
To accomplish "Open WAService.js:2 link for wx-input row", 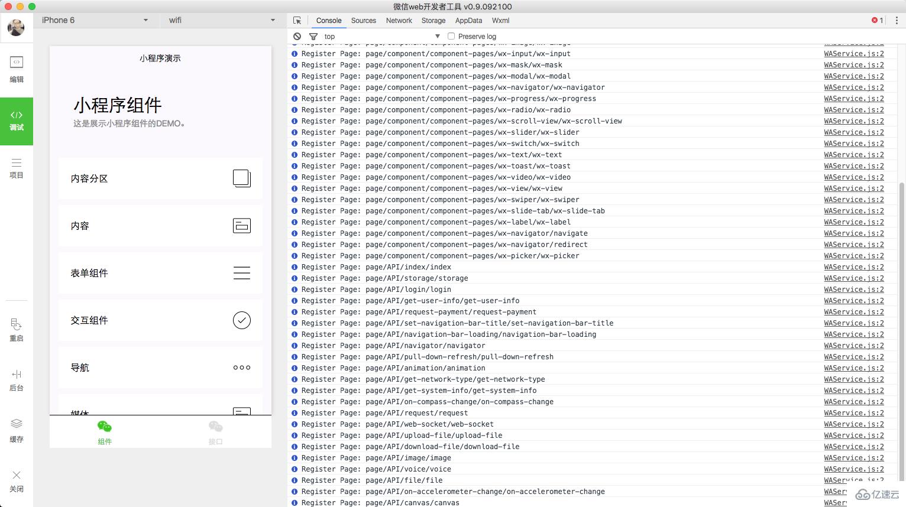I will click(x=854, y=54).
